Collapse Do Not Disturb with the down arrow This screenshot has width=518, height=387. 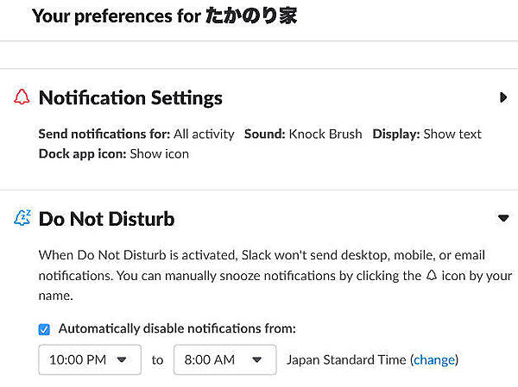coord(503,218)
